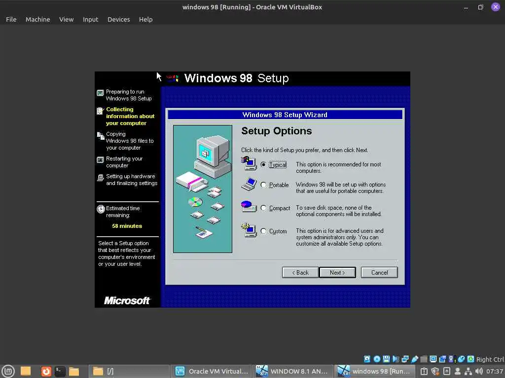Click the keyboard capture green arrow icon
The image size is (505, 378).
point(470,359)
